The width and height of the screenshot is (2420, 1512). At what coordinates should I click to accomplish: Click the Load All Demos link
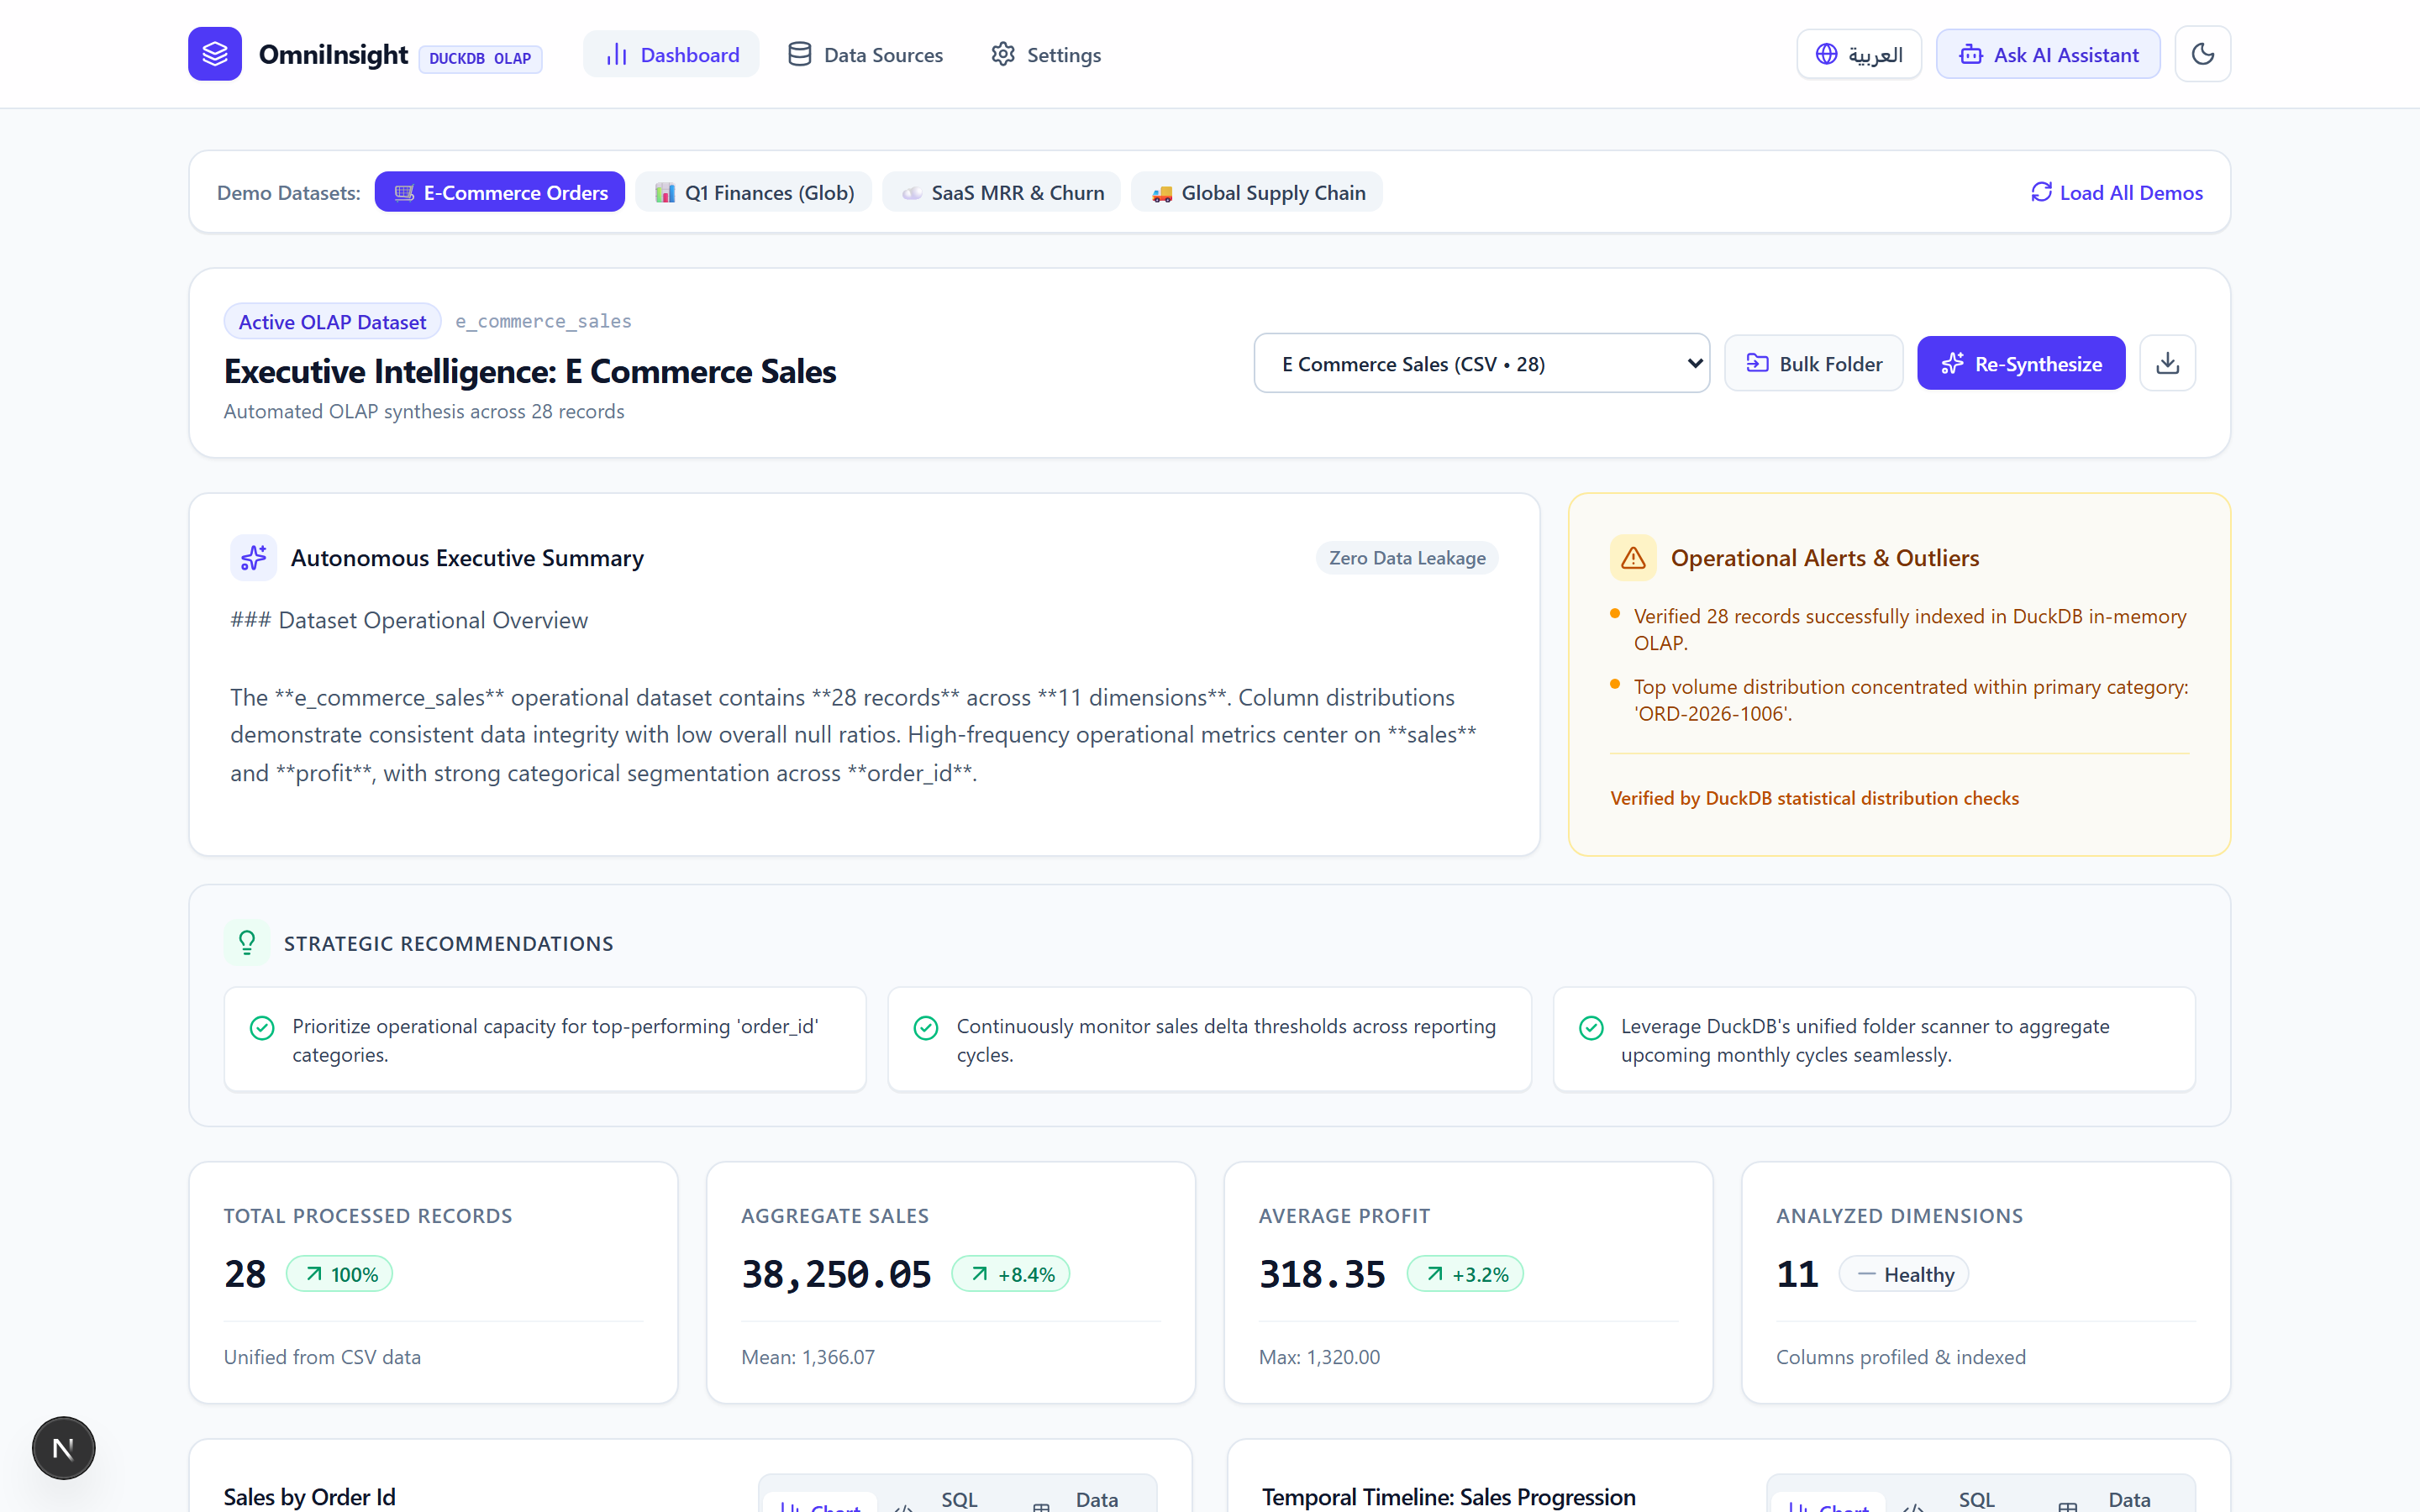2117,192
